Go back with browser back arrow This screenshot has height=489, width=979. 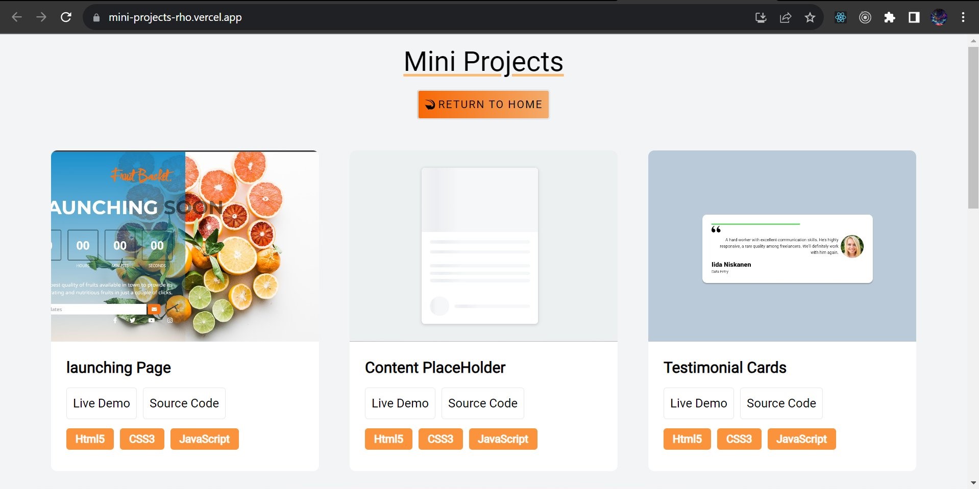(17, 17)
